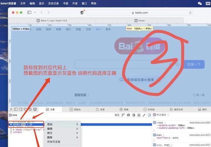The height and width of the screenshot is (147, 211).
Task: Close the Web Inspector panel
Action: pos(11,110)
